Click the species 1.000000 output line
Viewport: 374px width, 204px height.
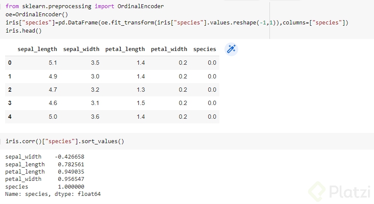point(45,186)
